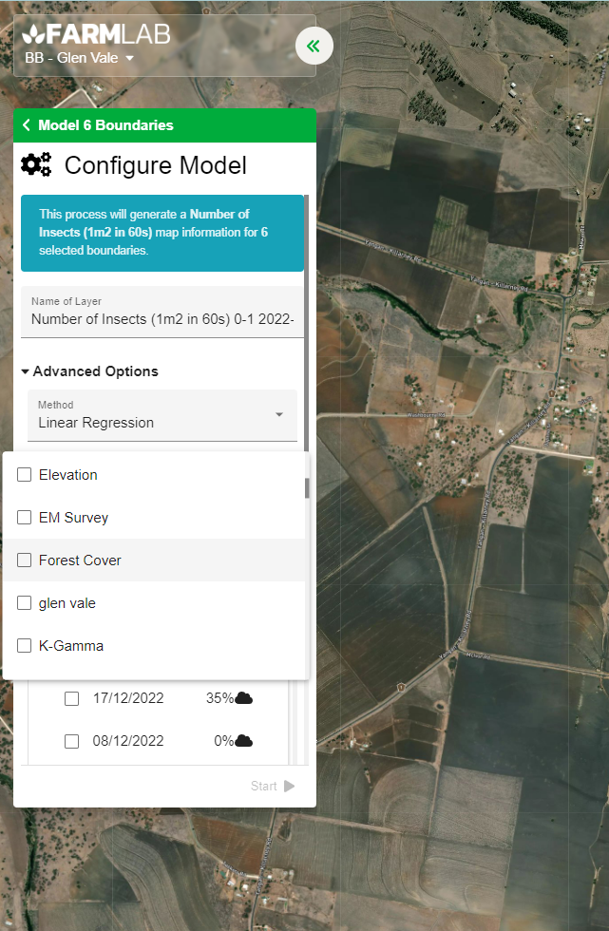The height and width of the screenshot is (931, 609).
Task: Edit the Name of Layer field
Action: pyautogui.click(x=162, y=319)
